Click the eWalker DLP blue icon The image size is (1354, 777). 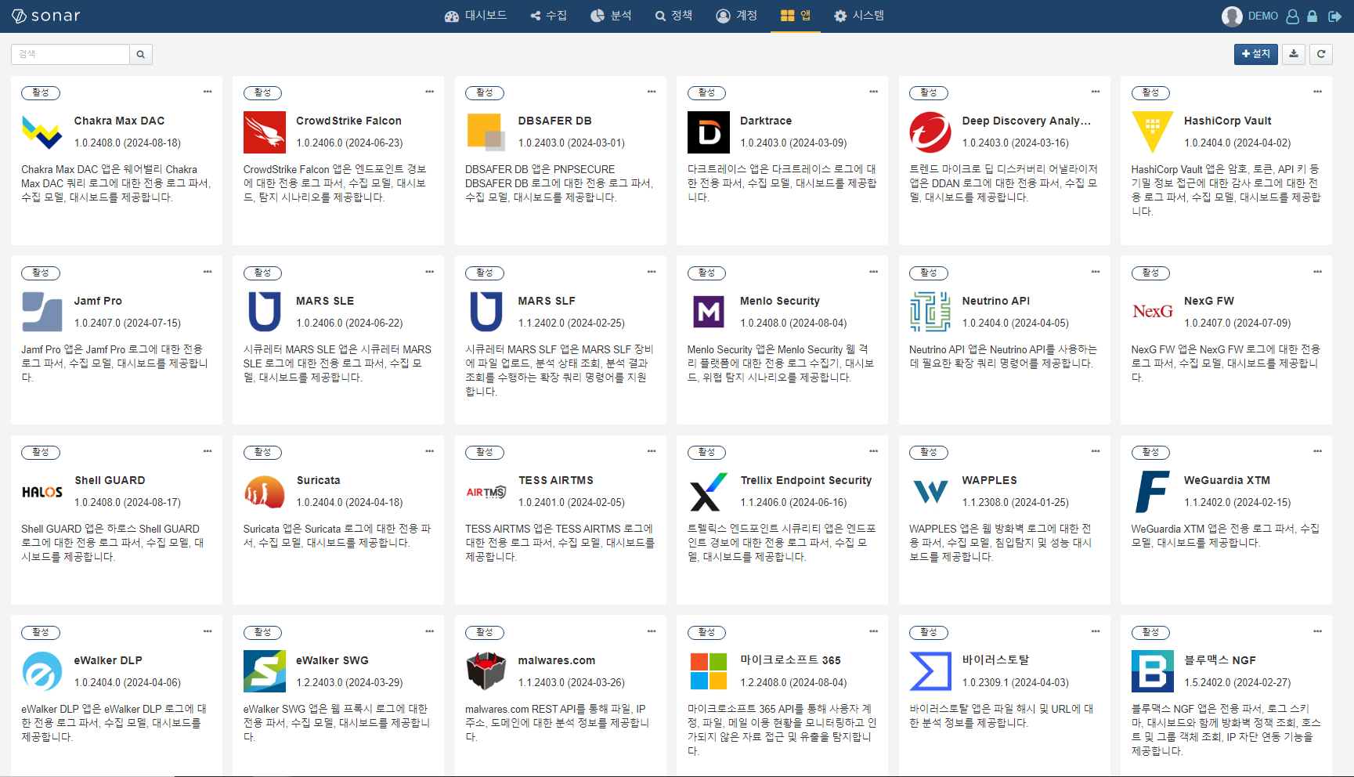click(42, 671)
